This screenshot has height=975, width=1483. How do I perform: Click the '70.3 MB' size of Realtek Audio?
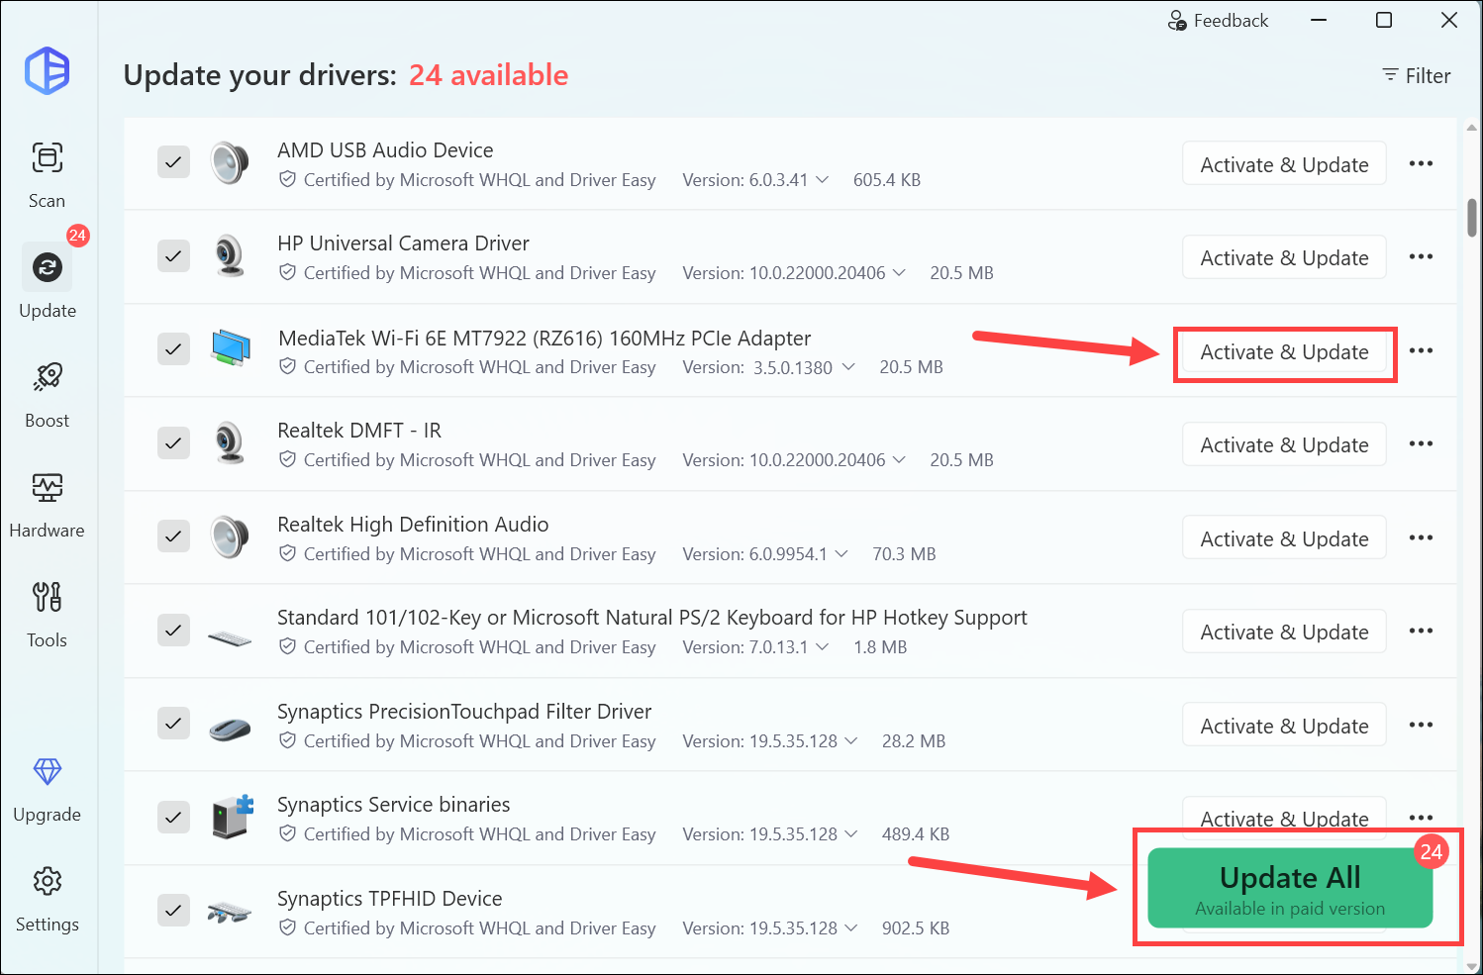(x=904, y=554)
